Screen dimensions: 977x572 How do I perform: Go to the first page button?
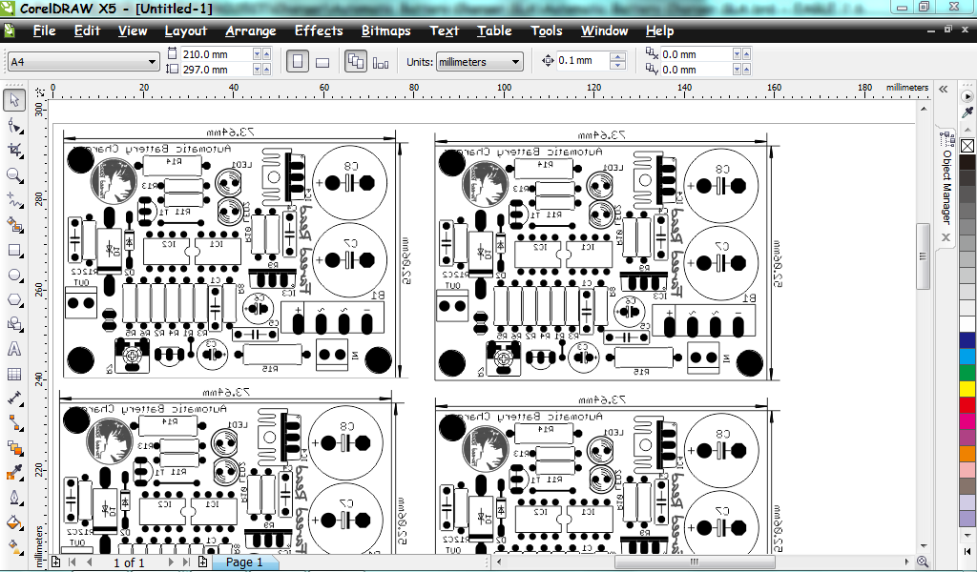click(72, 562)
